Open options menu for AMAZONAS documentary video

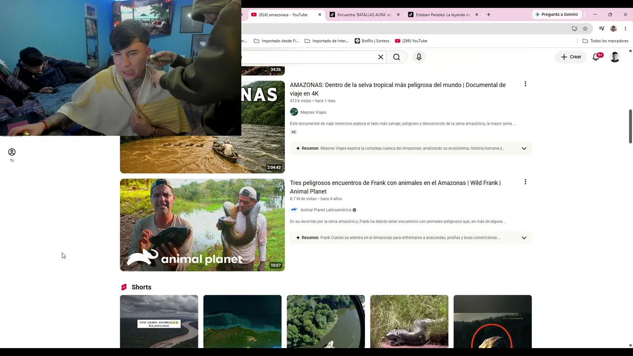[525, 84]
